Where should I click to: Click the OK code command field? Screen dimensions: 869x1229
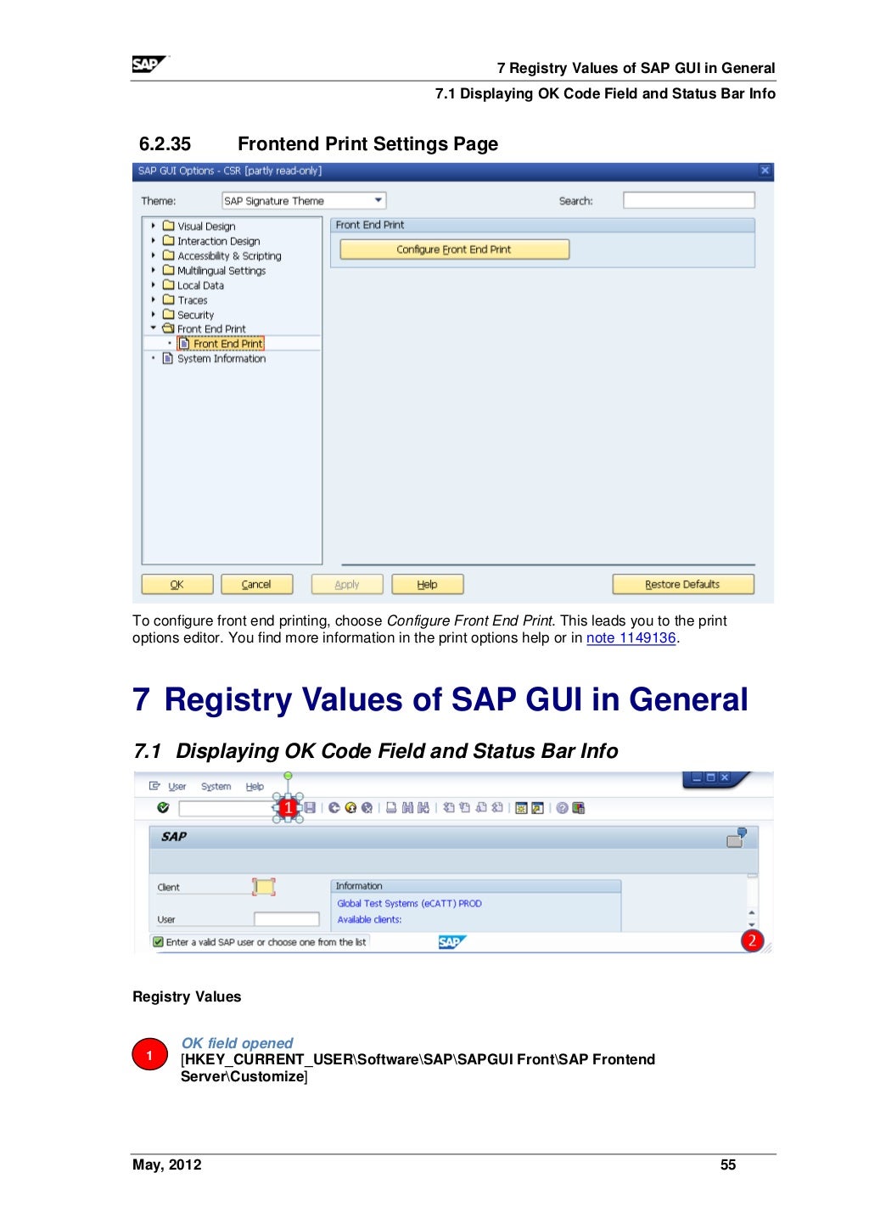[x=227, y=808]
